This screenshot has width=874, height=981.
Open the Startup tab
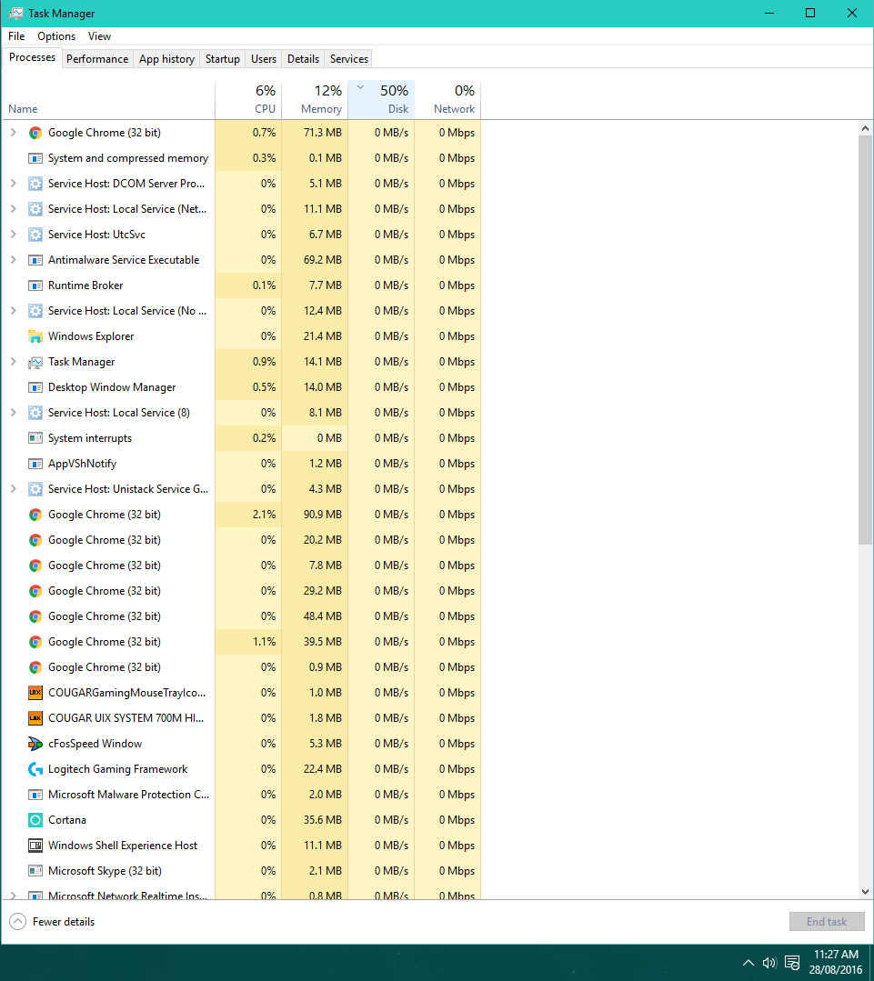click(222, 59)
